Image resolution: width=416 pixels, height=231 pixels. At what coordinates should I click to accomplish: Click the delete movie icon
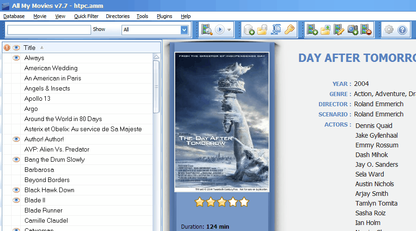[366, 30]
